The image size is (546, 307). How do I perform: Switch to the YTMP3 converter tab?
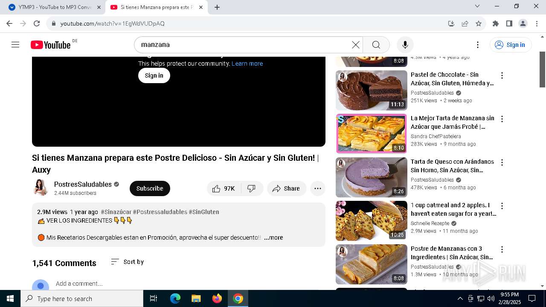[55, 7]
